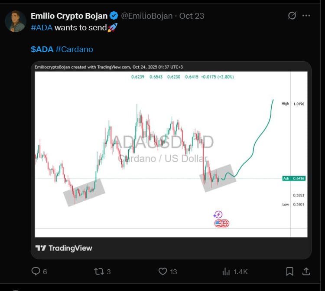
Task: Open the three-dot More options menu
Action: (306, 16)
